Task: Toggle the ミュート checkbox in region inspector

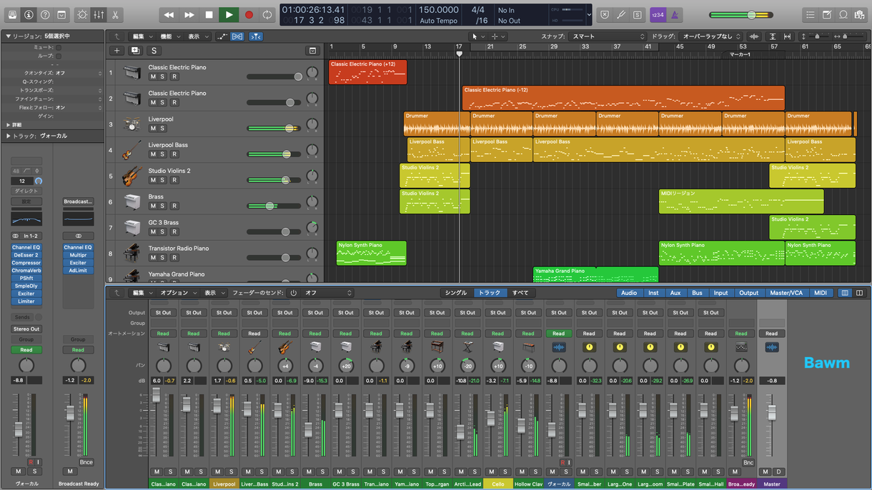Action: (x=58, y=47)
